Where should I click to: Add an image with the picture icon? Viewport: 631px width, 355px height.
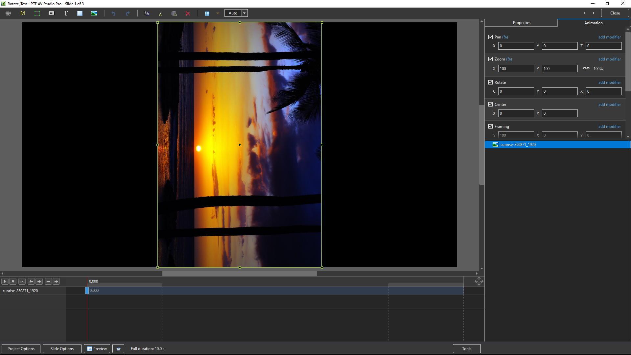94,13
